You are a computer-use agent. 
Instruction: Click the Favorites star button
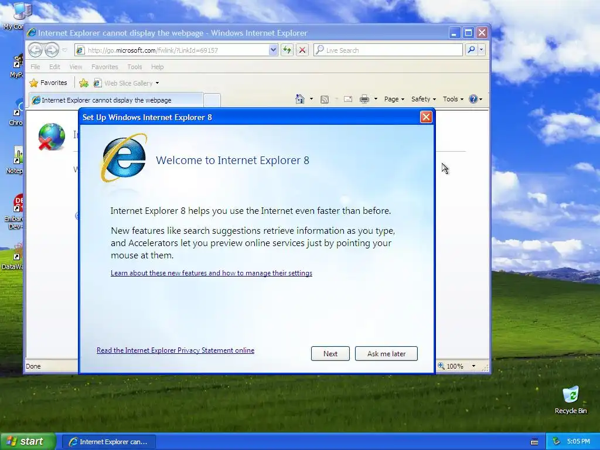[x=48, y=83]
